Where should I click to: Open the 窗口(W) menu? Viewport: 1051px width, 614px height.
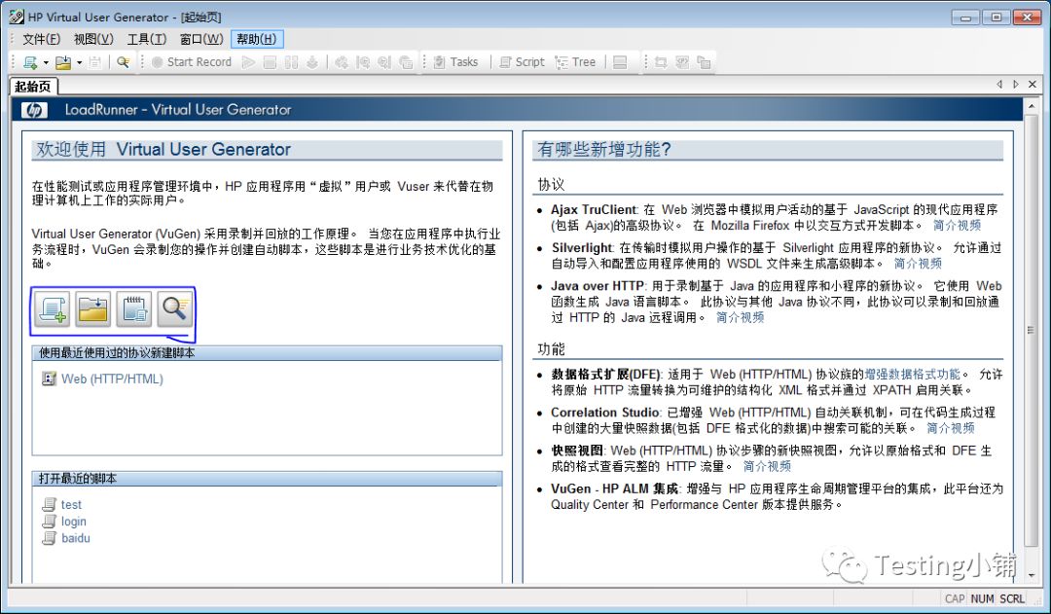(x=201, y=40)
